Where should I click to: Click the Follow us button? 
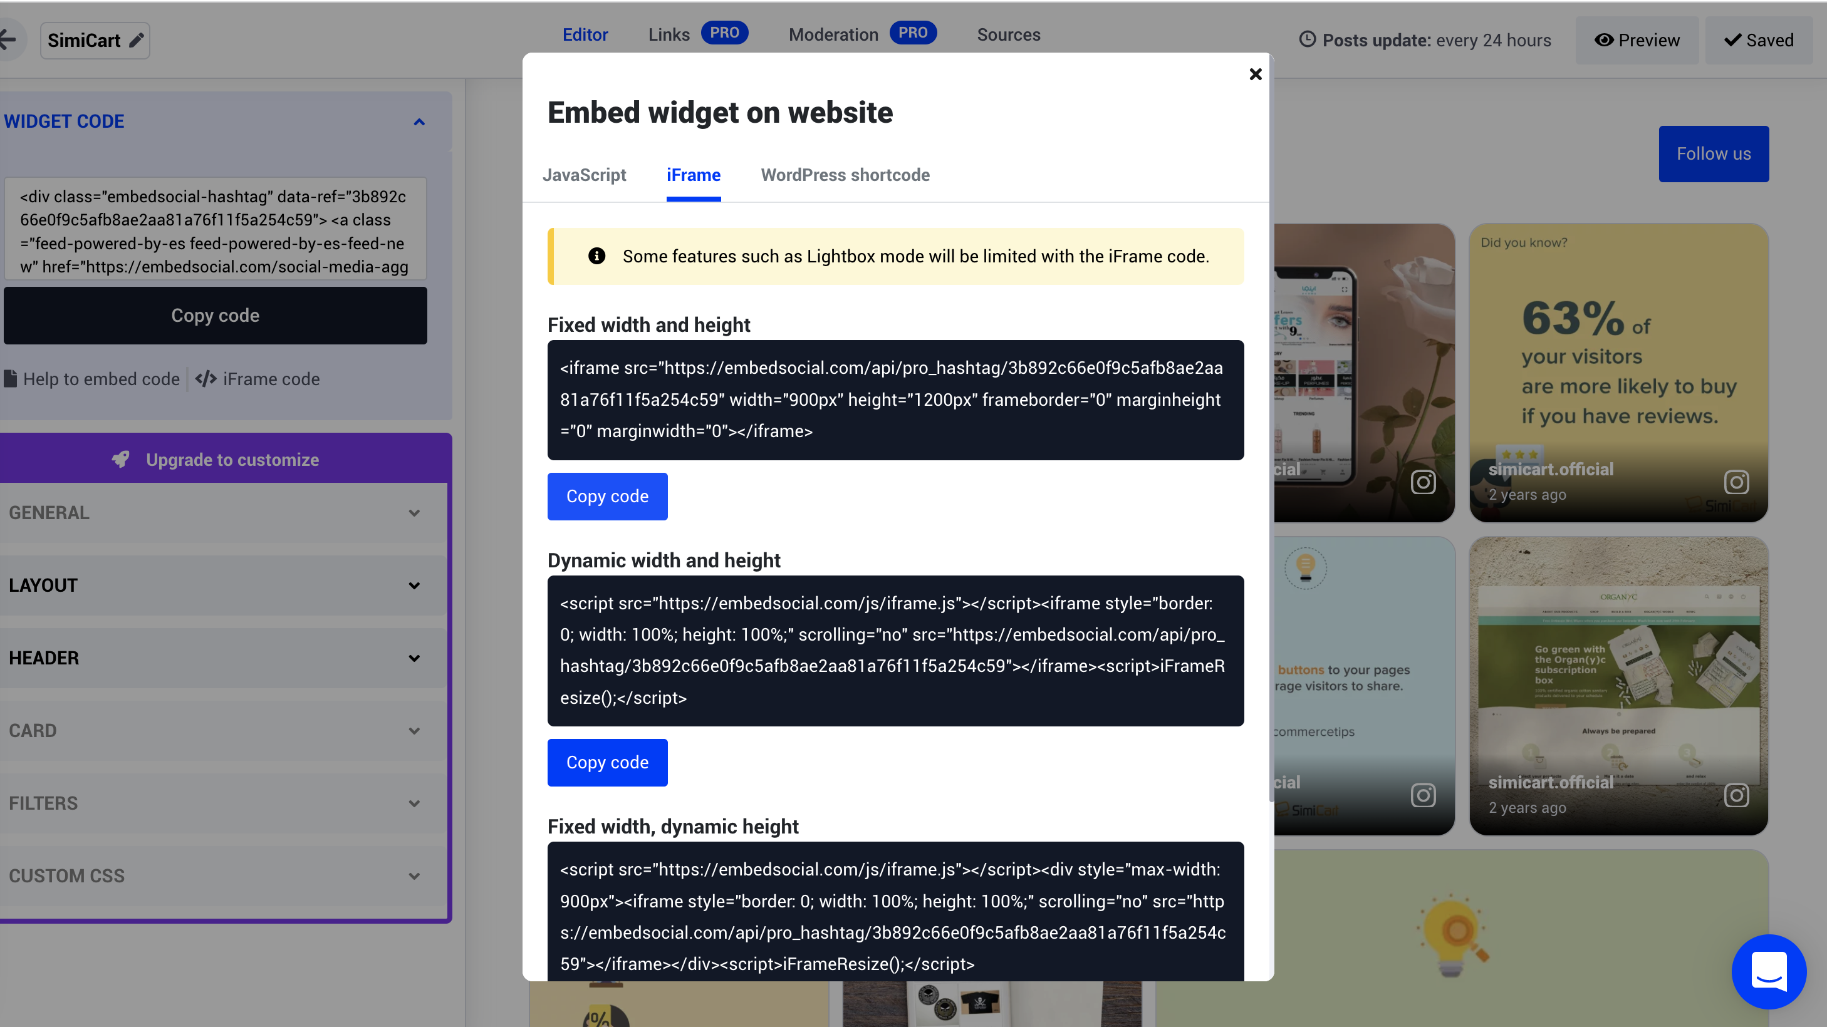(1713, 154)
